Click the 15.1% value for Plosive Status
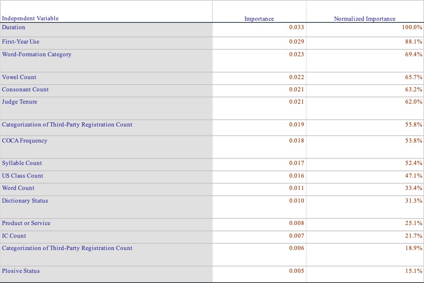The height and width of the screenshot is (283, 424). [413, 271]
